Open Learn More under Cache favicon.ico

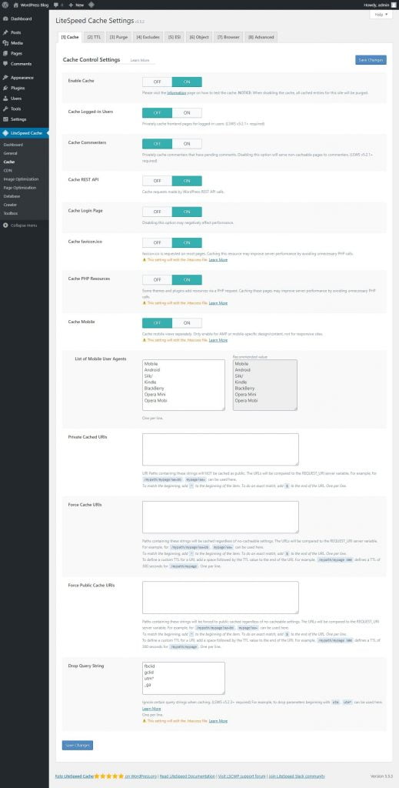coord(218,260)
